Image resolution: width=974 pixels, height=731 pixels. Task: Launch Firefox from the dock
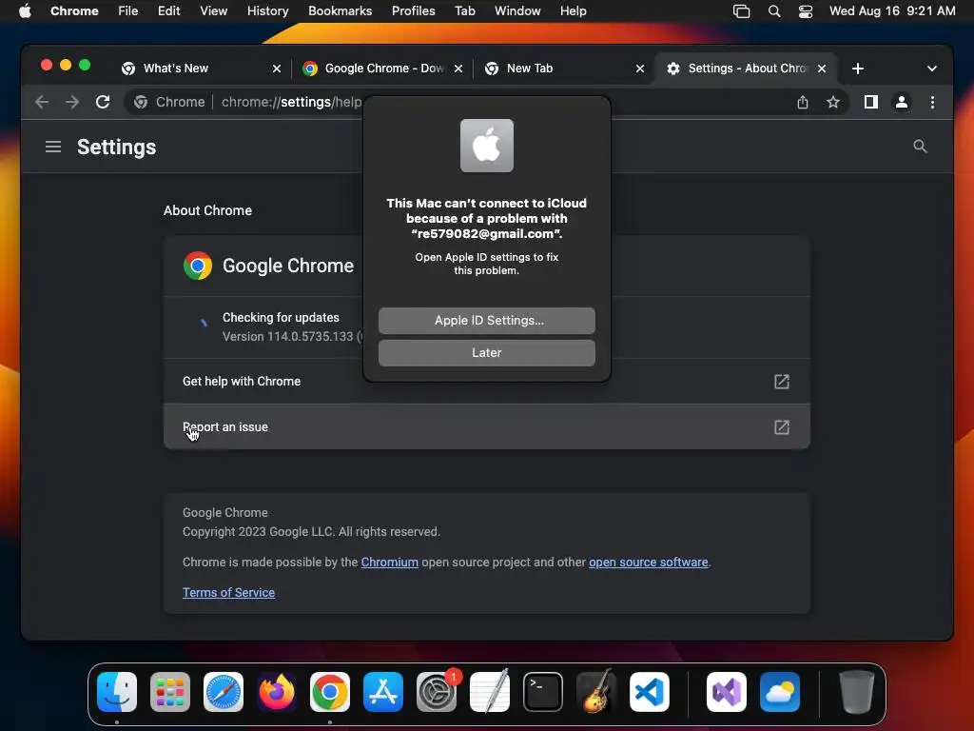point(277,692)
